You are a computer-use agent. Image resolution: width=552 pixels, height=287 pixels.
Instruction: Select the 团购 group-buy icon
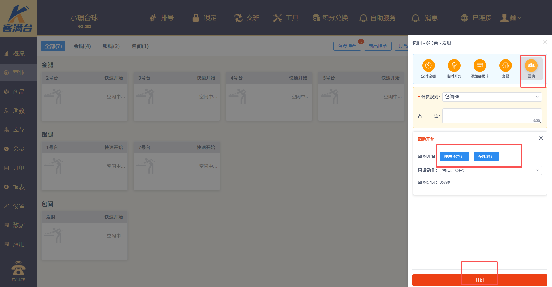(531, 66)
